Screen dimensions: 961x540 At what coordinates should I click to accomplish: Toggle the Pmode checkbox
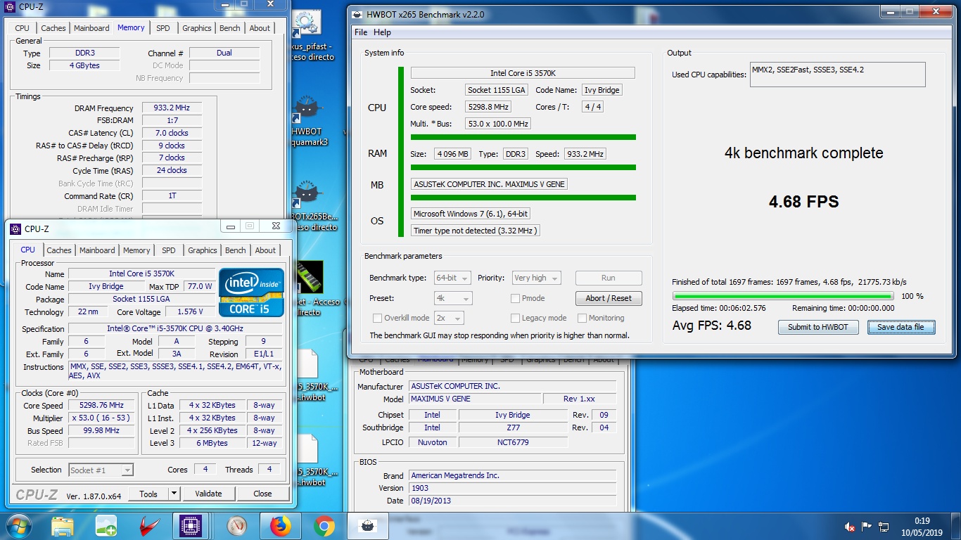[516, 298]
